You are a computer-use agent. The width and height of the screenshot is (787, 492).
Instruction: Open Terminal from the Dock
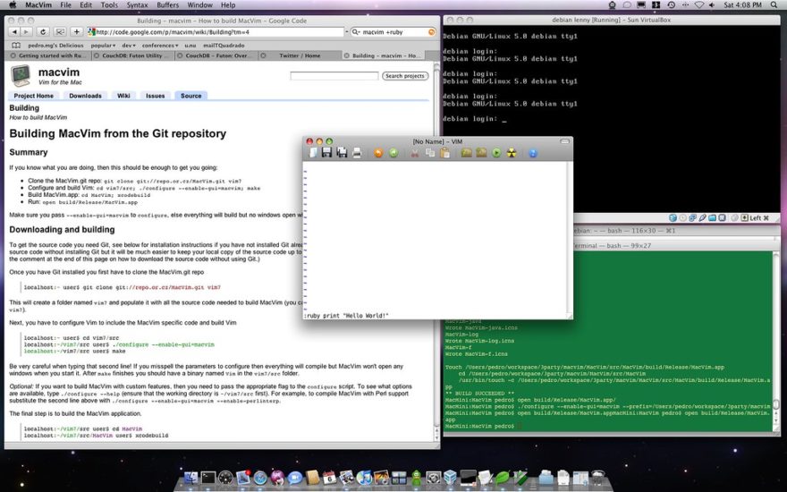pyautogui.click(x=208, y=478)
